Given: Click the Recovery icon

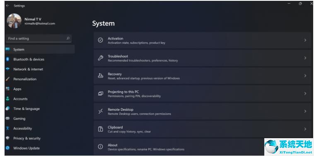Looking at the screenshot, I should point(100,76).
